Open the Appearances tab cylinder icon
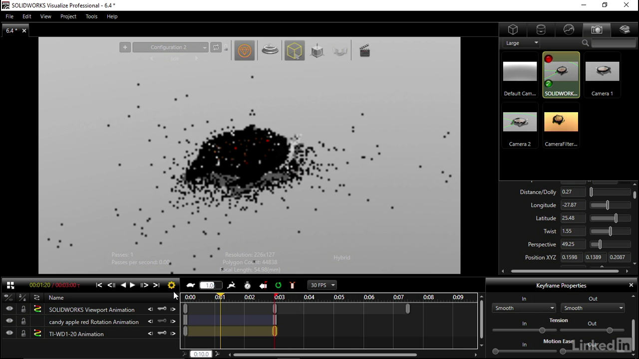 (541, 29)
